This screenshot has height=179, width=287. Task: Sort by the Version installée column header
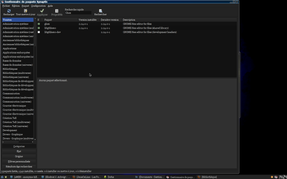coord(88,20)
